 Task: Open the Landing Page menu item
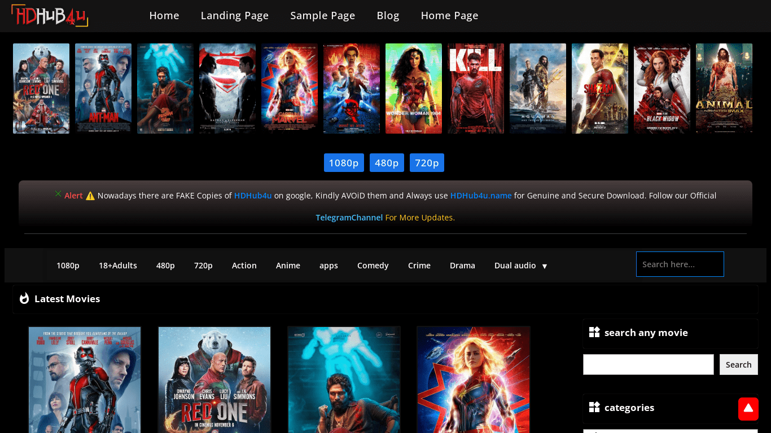(234, 16)
